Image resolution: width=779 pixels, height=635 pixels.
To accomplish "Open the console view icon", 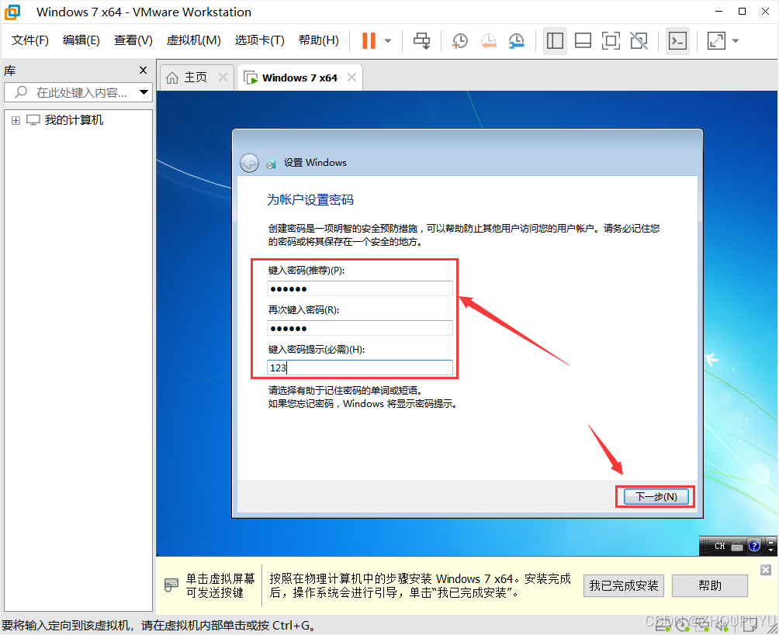I will [x=677, y=41].
